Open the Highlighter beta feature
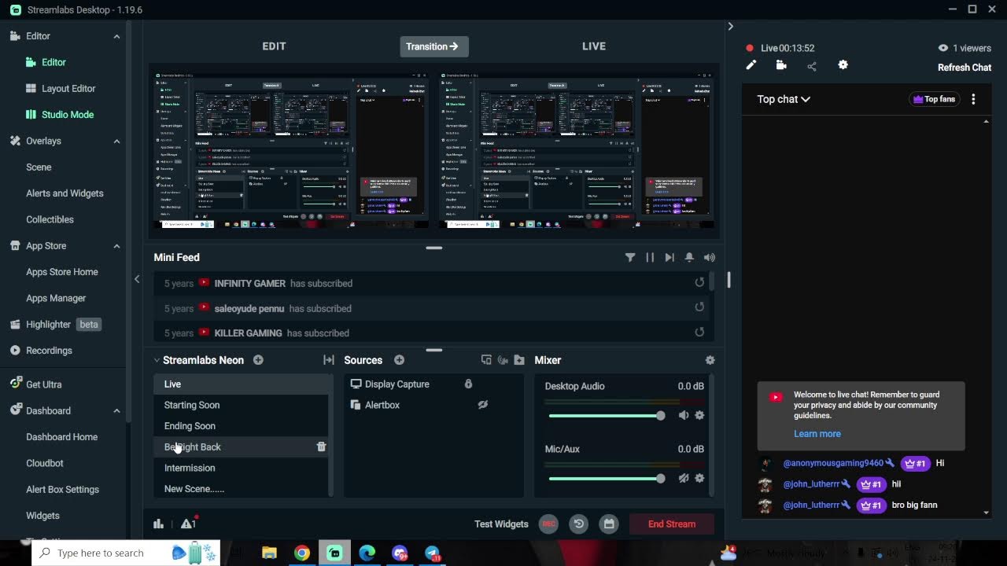This screenshot has height=566, width=1007. 55,324
